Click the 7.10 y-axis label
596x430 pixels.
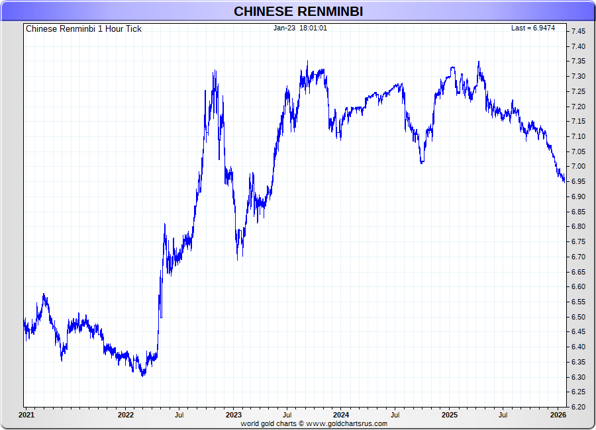(x=578, y=136)
